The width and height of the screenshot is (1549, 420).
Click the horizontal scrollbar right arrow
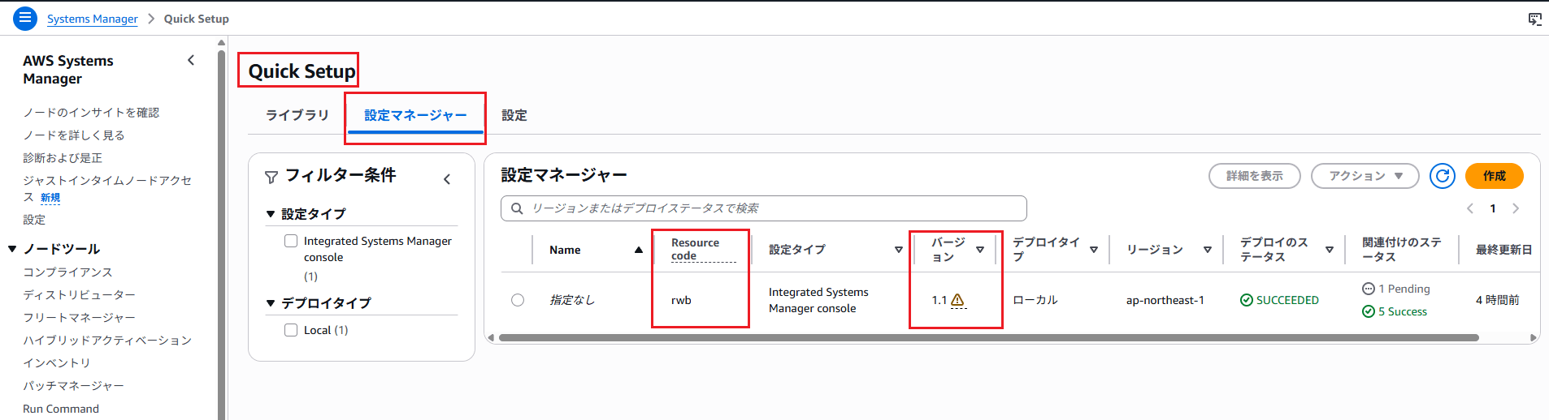(1534, 337)
